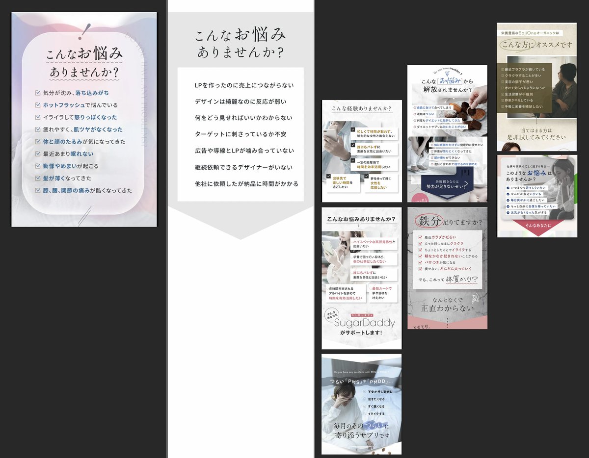The width and height of the screenshot is (589, 458).
Task: Click the SajiOneオーガニック header label
Action: [530, 33]
